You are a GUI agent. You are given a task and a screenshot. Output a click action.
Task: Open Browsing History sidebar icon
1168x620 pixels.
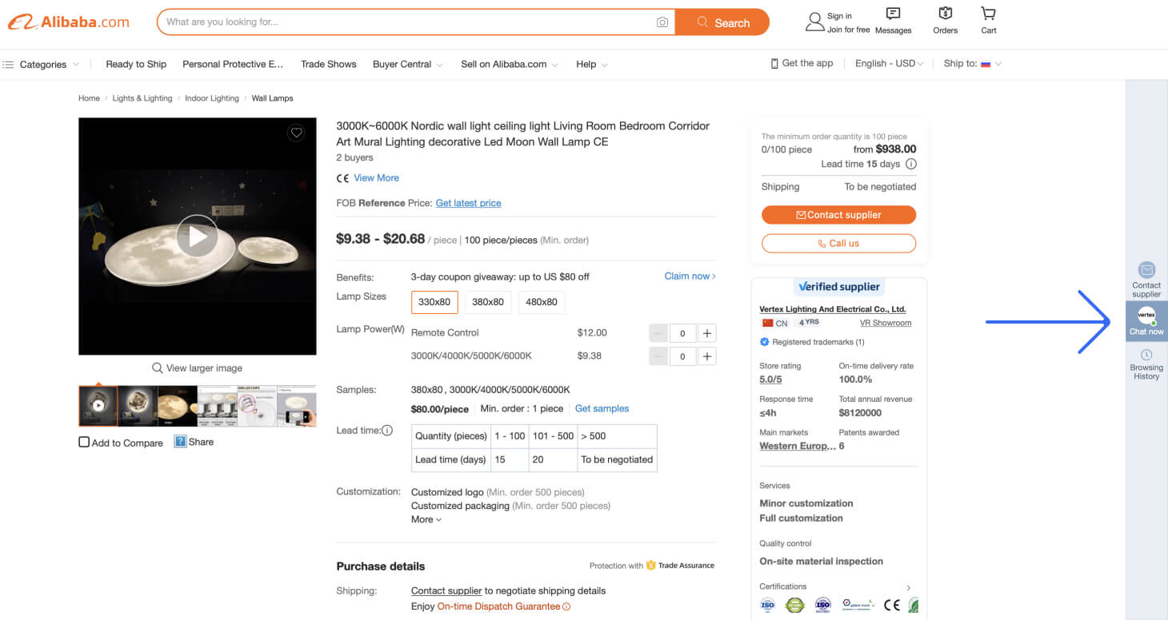coord(1146,364)
